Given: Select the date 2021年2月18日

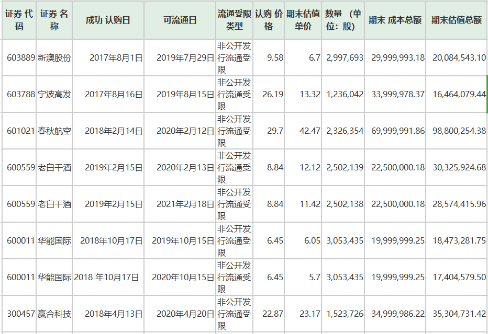Looking at the screenshot, I should [185, 204].
